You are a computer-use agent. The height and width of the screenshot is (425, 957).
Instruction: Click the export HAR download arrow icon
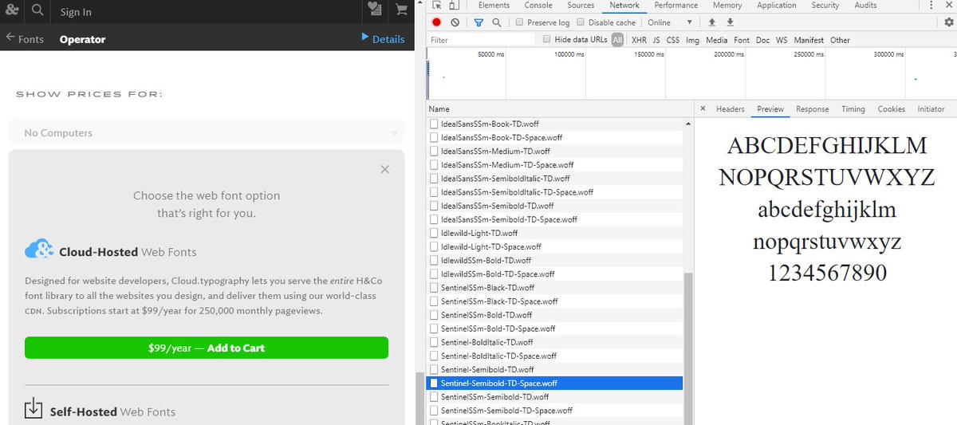coord(729,22)
